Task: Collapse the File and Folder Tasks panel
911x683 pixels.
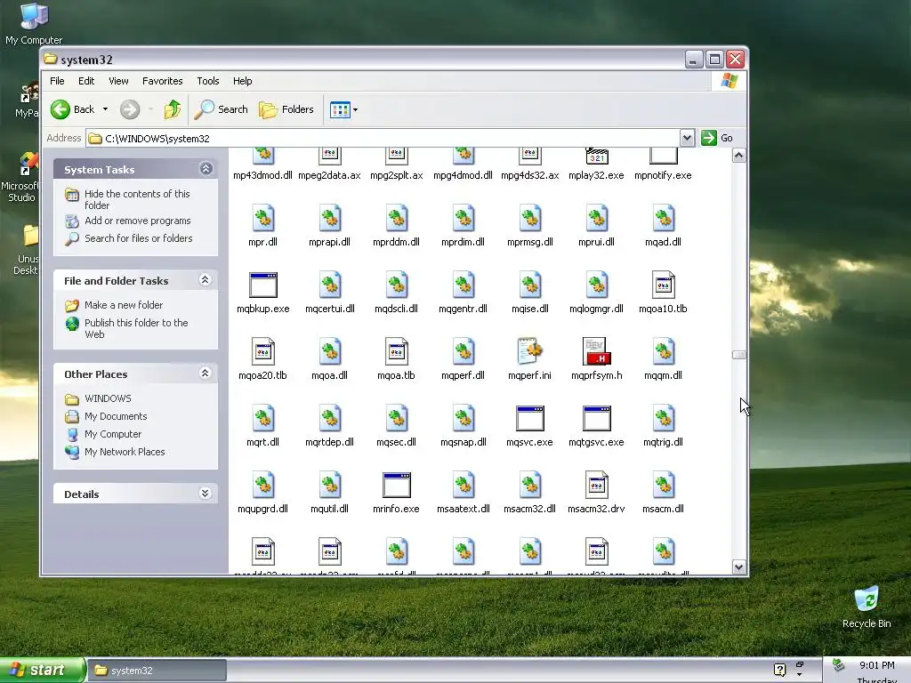Action: click(x=206, y=280)
